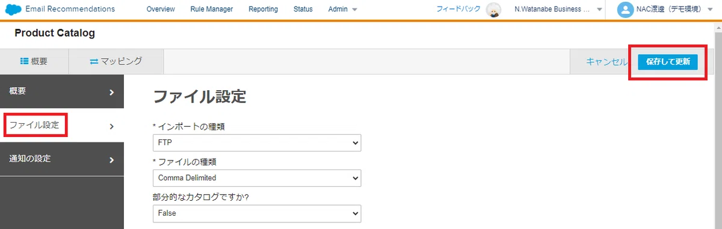Expand the Admin dropdown menu
The width and height of the screenshot is (722, 229).
tap(343, 9)
